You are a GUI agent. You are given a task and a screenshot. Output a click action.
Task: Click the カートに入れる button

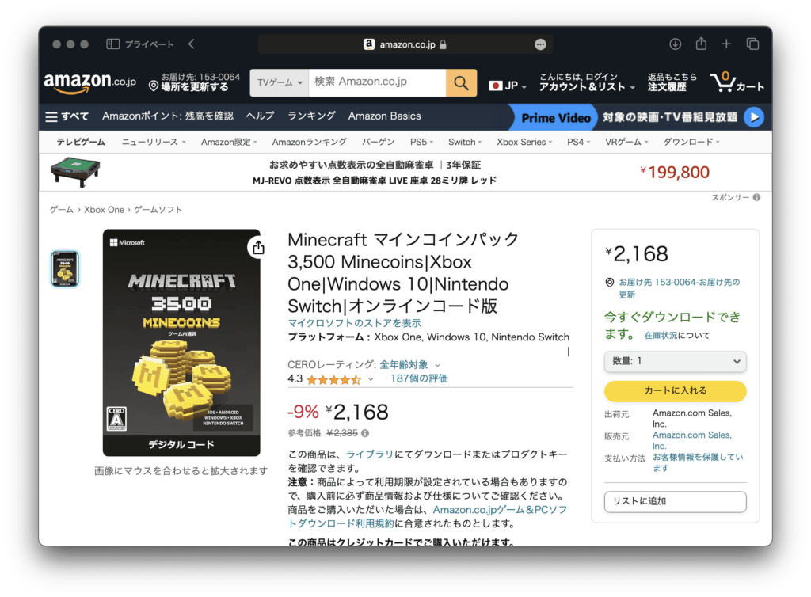675,391
